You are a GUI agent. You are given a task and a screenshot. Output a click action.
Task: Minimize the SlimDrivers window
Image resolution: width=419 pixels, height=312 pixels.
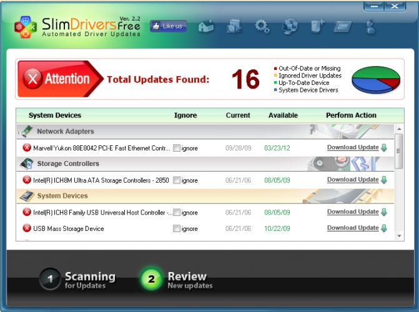(x=374, y=6)
